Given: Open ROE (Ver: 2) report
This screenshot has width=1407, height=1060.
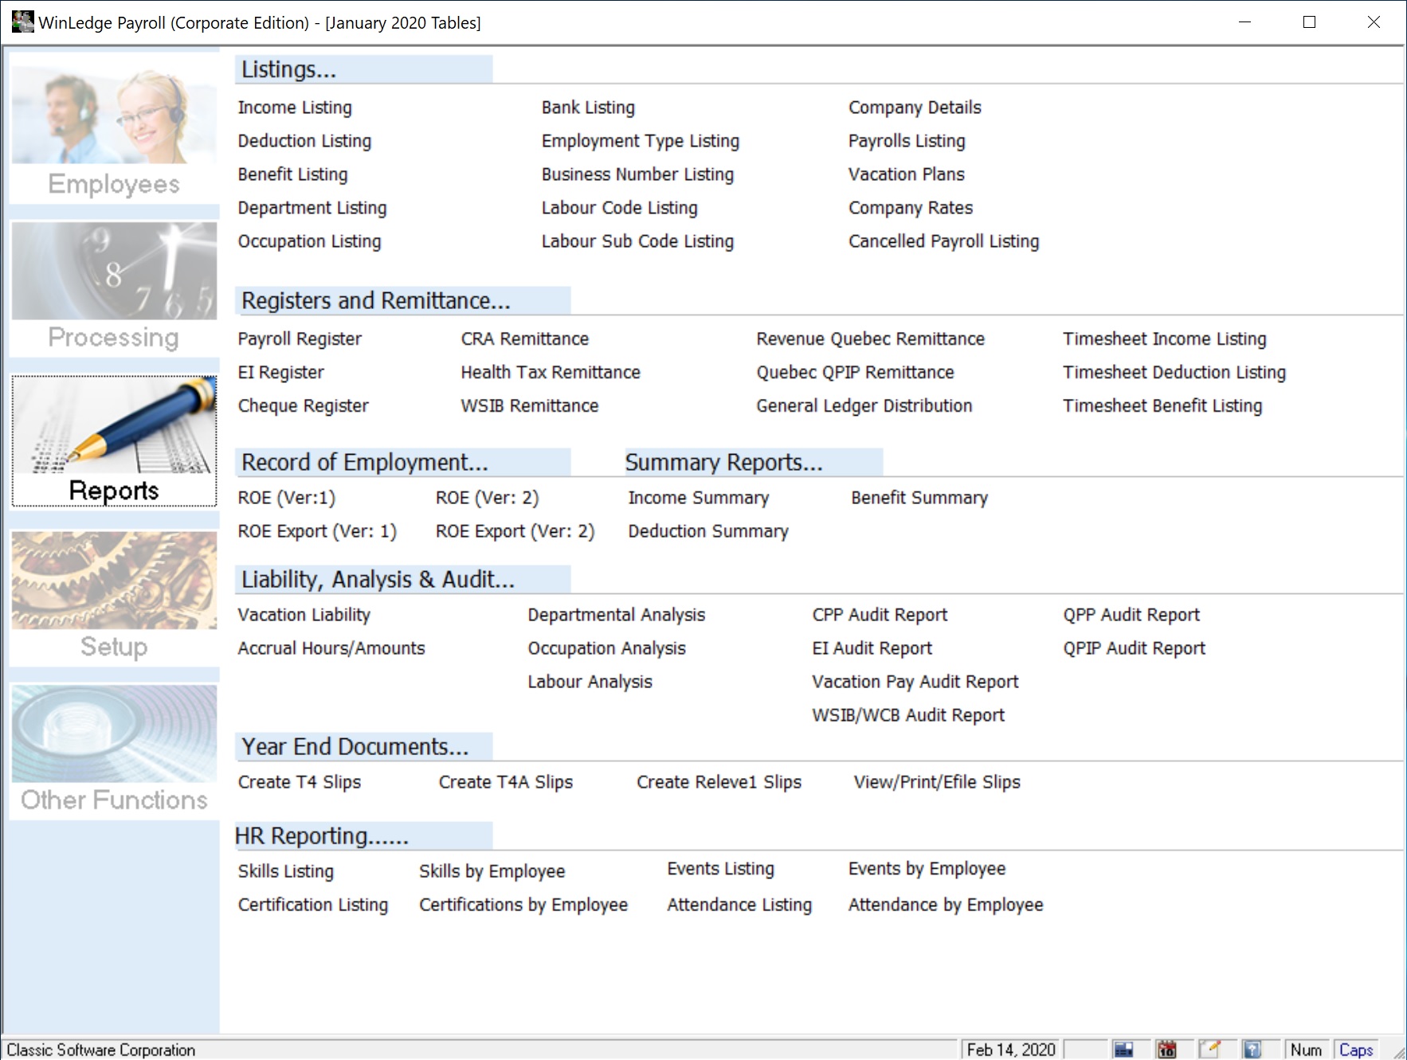Looking at the screenshot, I should [487, 498].
